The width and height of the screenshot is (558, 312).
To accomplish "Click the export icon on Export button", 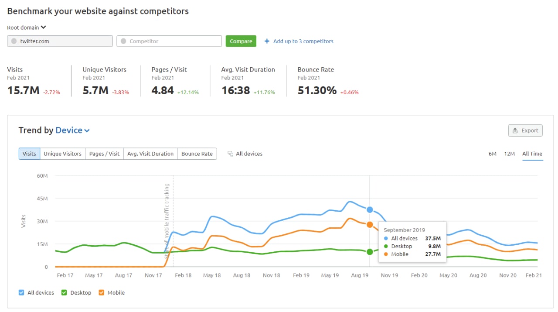I will (515, 130).
